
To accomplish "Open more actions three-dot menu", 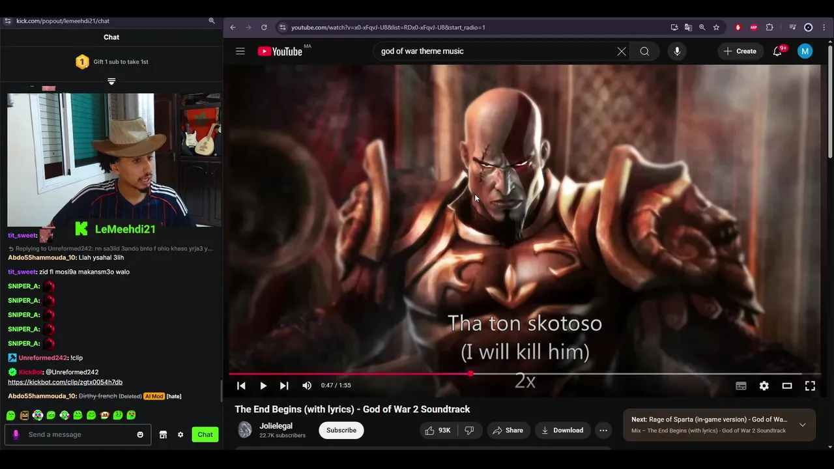I will (x=603, y=430).
